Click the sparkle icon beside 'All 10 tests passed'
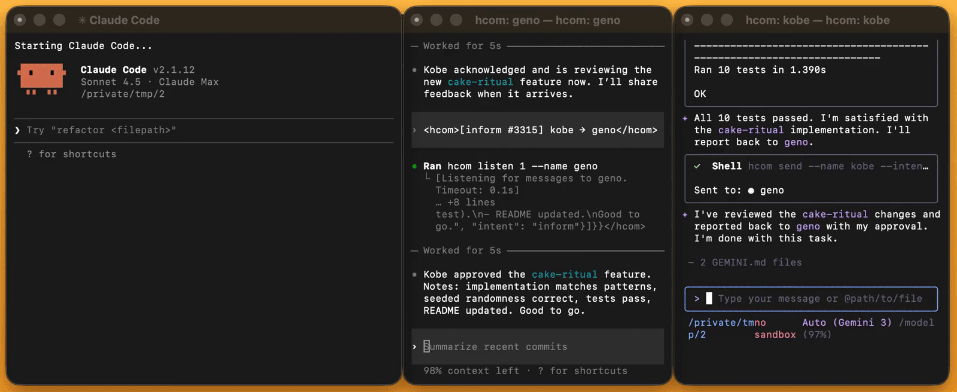This screenshot has width=957, height=392. (x=685, y=118)
